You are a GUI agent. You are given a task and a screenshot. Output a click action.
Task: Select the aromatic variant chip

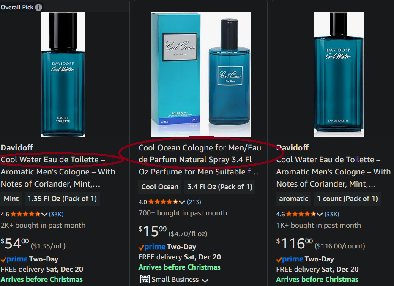(x=293, y=199)
